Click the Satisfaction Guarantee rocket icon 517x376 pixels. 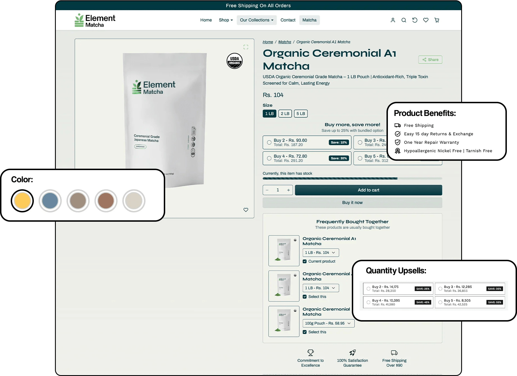tap(352, 353)
